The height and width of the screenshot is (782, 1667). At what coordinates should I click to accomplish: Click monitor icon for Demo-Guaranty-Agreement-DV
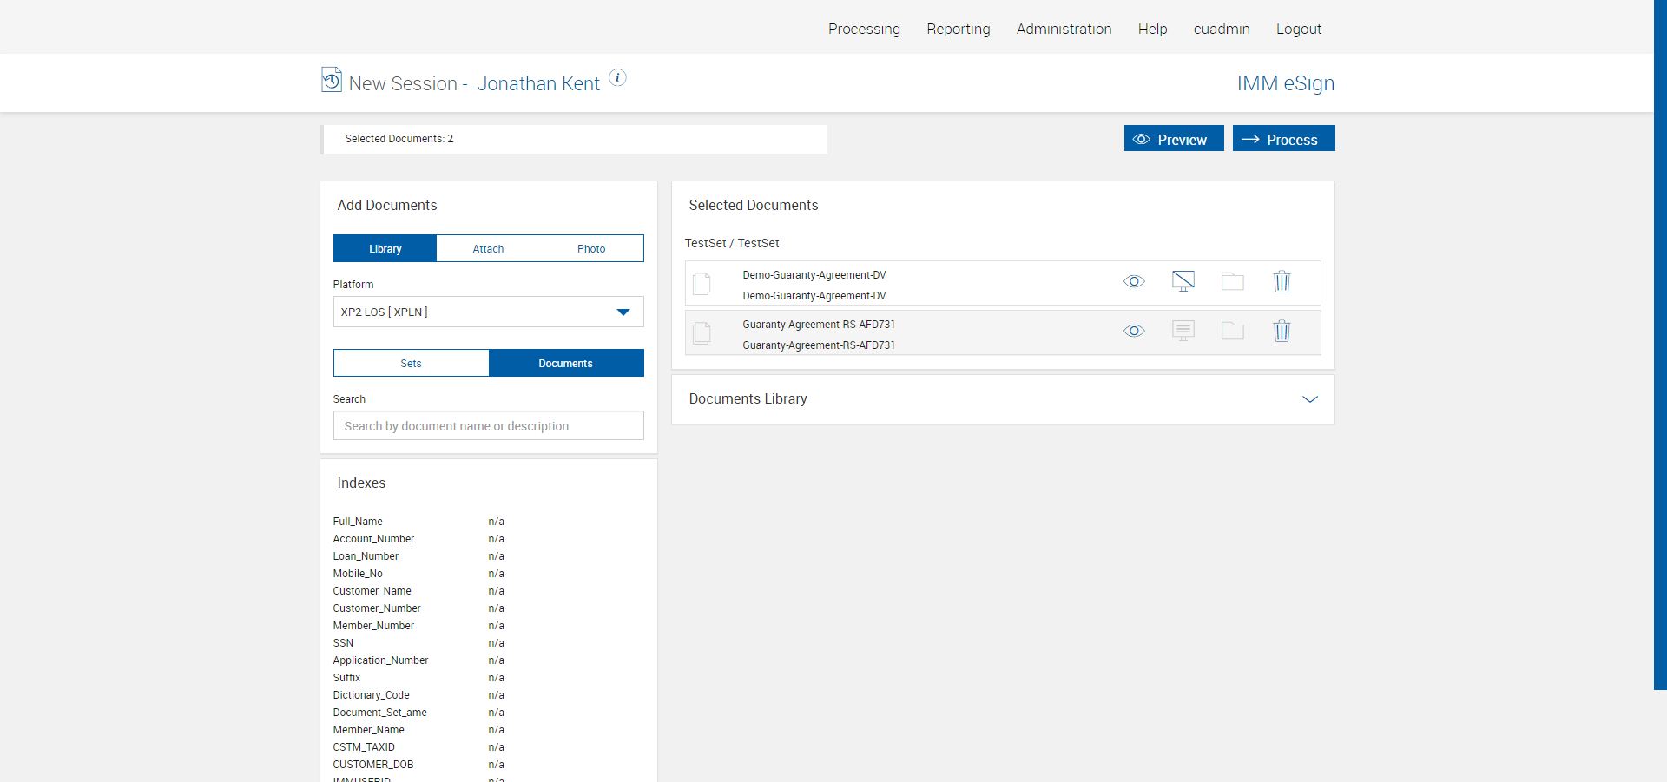pyautogui.click(x=1183, y=281)
